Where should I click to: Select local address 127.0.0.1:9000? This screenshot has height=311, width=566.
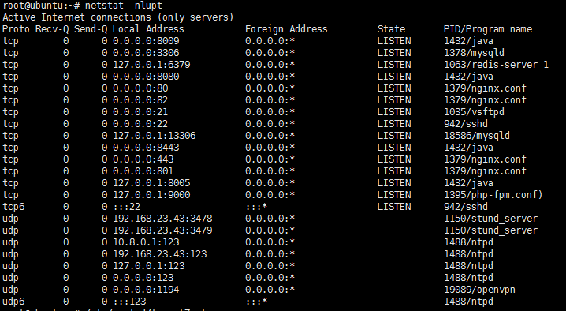151,195
